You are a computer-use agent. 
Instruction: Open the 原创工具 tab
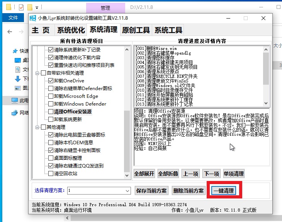136,30
